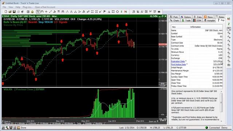This screenshot has height=131, width=233.
Task: Select the Monthly timeframe tab
Action: pos(99,123)
